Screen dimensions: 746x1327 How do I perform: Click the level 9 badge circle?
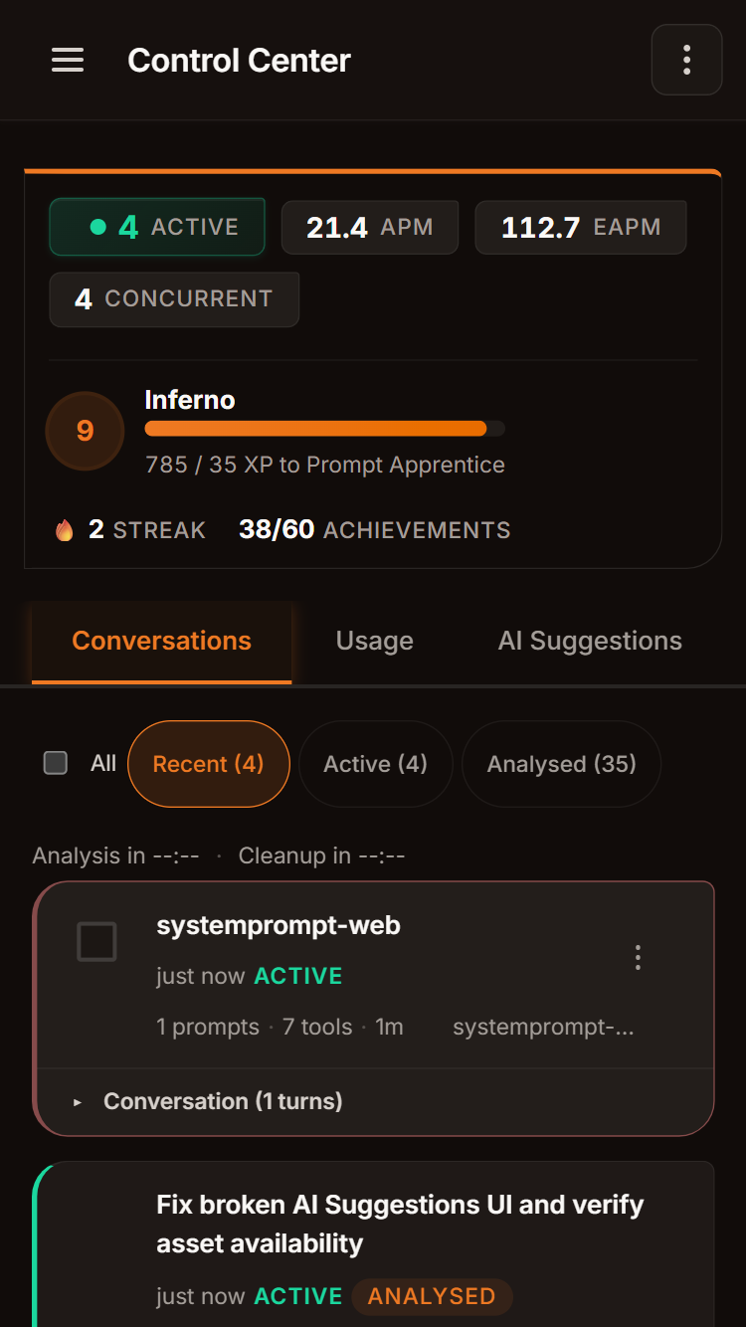(x=85, y=431)
